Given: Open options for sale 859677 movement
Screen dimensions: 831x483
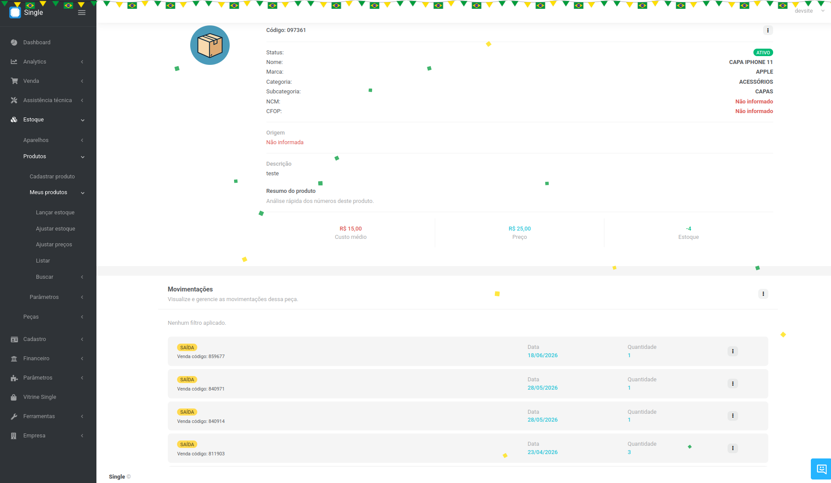Looking at the screenshot, I should tap(732, 351).
